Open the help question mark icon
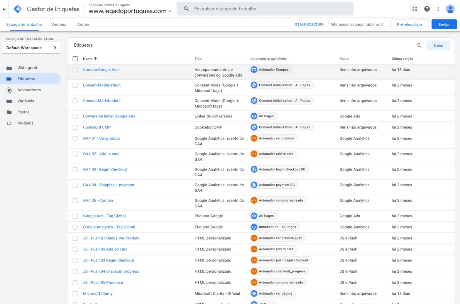This screenshot has width=460, height=304. 427,9
